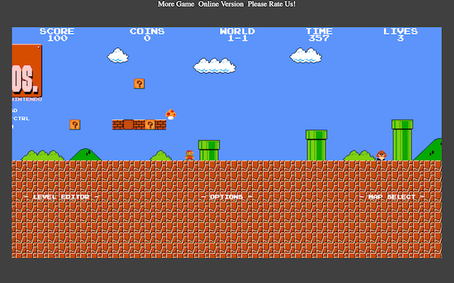The height and width of the screenshot is (283, 454).
Task: Open the Map Select menu
Action: point(392,197)
